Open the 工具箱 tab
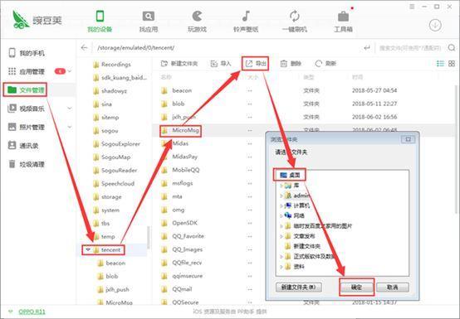Viewport: 460px width, 319px height. point(343,21)
